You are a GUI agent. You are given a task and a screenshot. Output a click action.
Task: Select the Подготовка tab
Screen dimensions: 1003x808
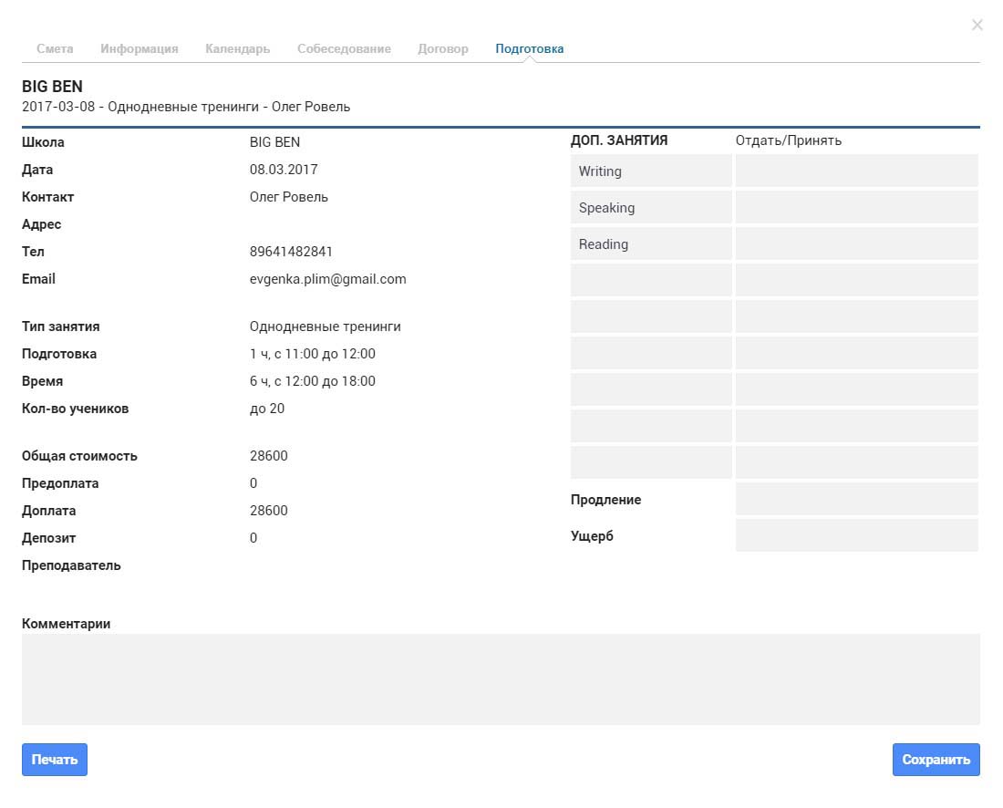pos(530,48)
